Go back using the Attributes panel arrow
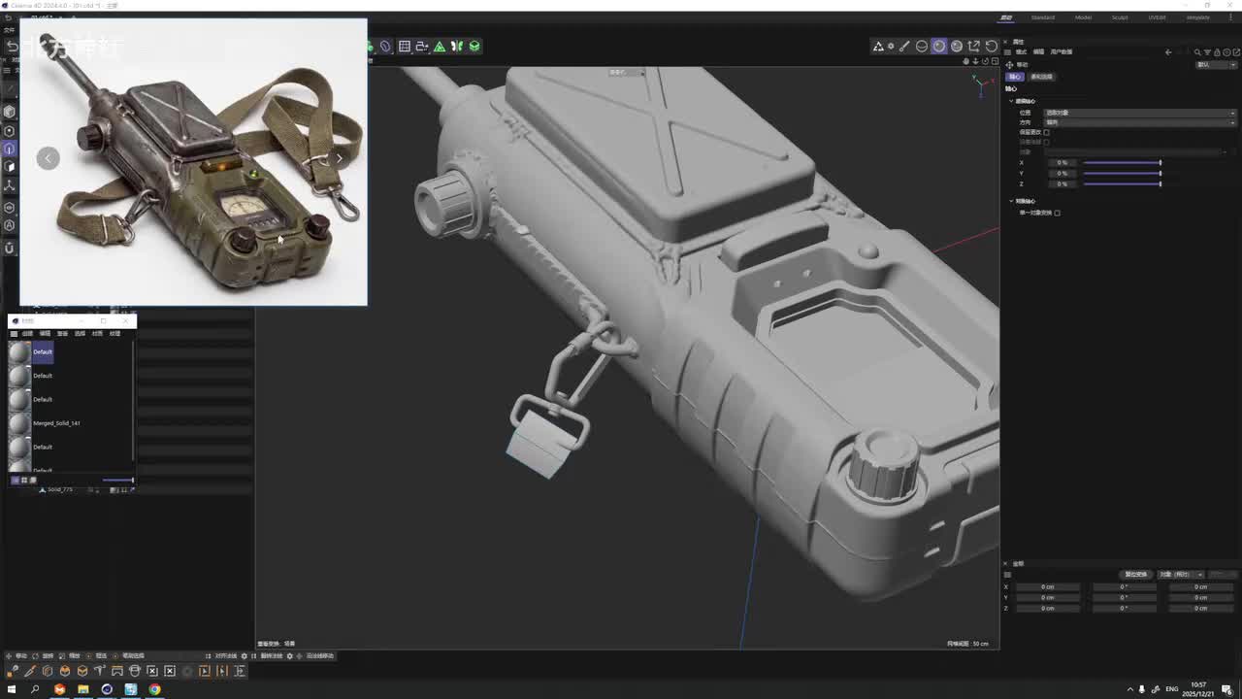Screen dimensions: 1242x699 1168,52
